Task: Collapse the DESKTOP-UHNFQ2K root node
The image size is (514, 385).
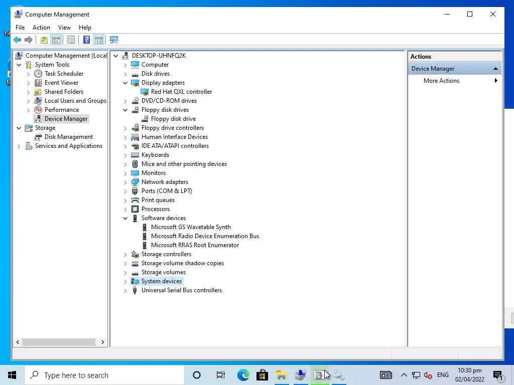Action: tap(116, 56)
